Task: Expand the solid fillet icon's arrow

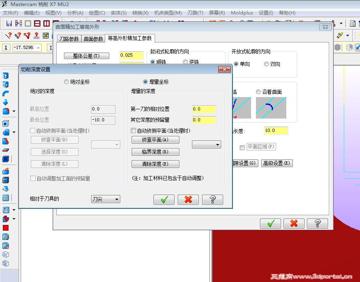Action: click(x=14, y=111)
